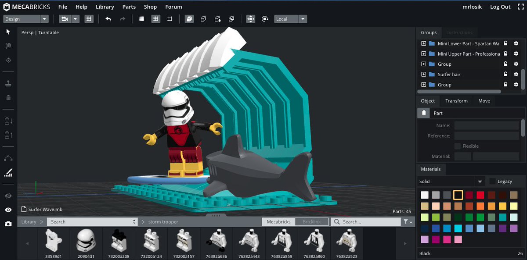Click the move-down arrange icon
This screenshot has width=527, height=260.
click(x=8, y=121)
